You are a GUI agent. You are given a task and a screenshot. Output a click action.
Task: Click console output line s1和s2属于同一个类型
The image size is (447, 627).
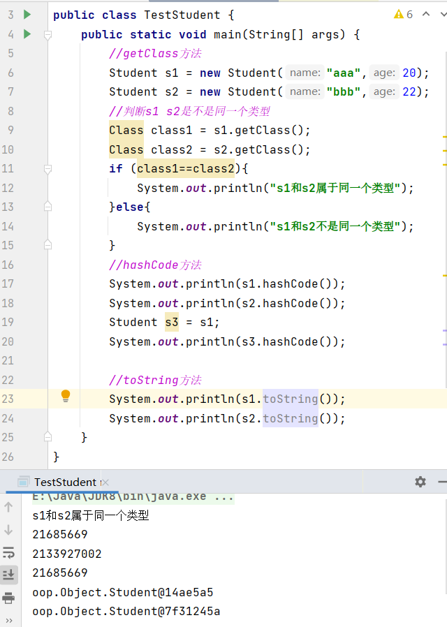pos(91,515)
